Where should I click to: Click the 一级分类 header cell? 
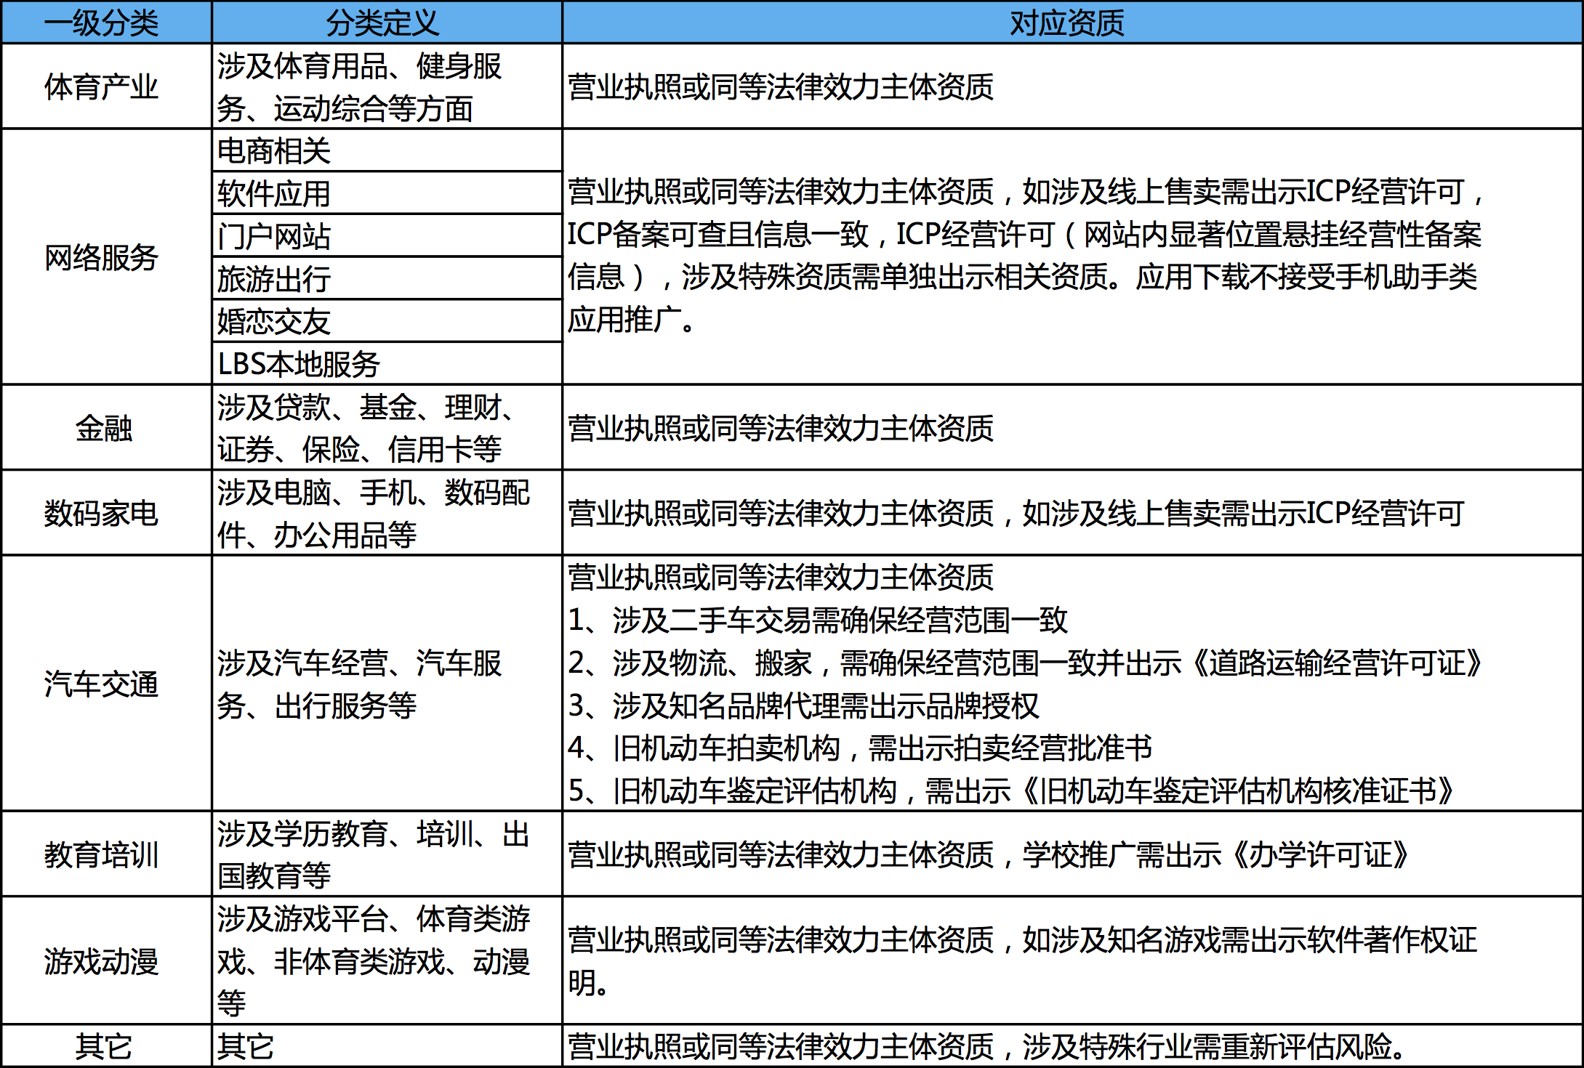click(x=101, y=23)
